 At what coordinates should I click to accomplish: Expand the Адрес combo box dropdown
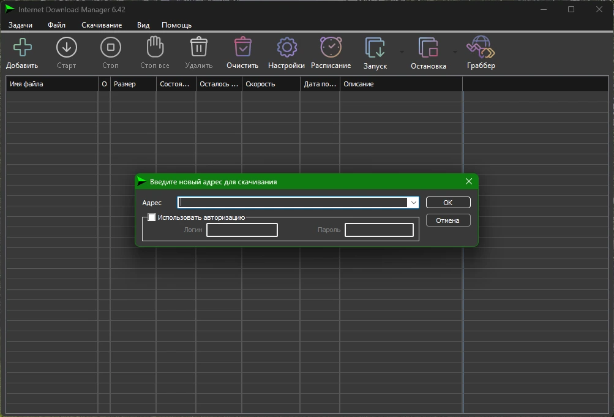413,203
